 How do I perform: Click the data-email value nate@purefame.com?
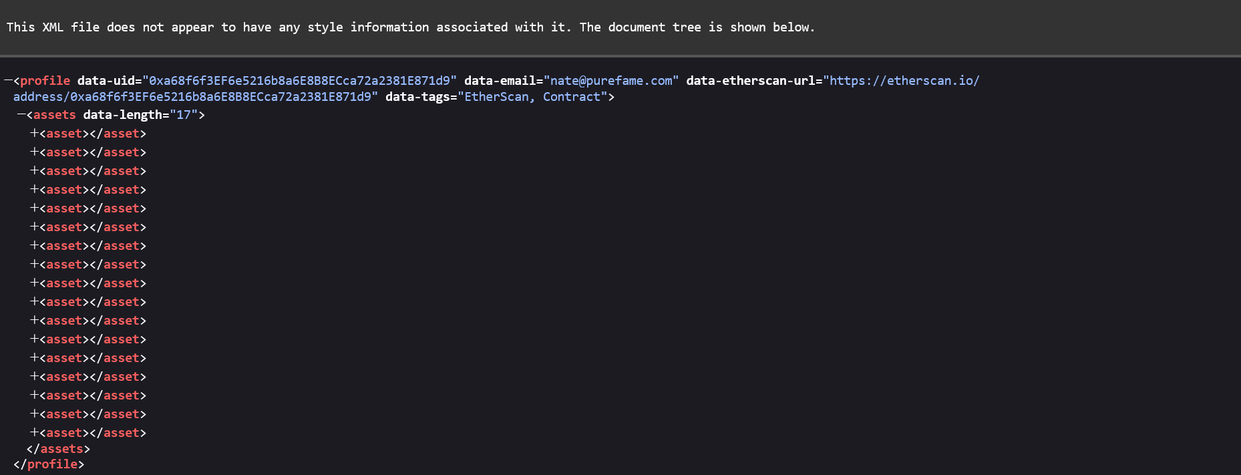pyautogui.click(x=611, y=81)
